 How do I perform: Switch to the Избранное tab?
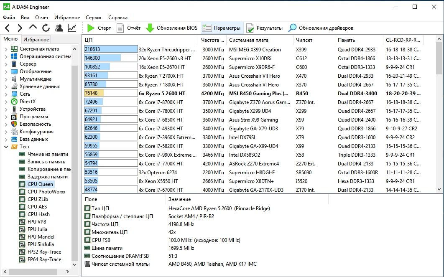pos(36,40)
